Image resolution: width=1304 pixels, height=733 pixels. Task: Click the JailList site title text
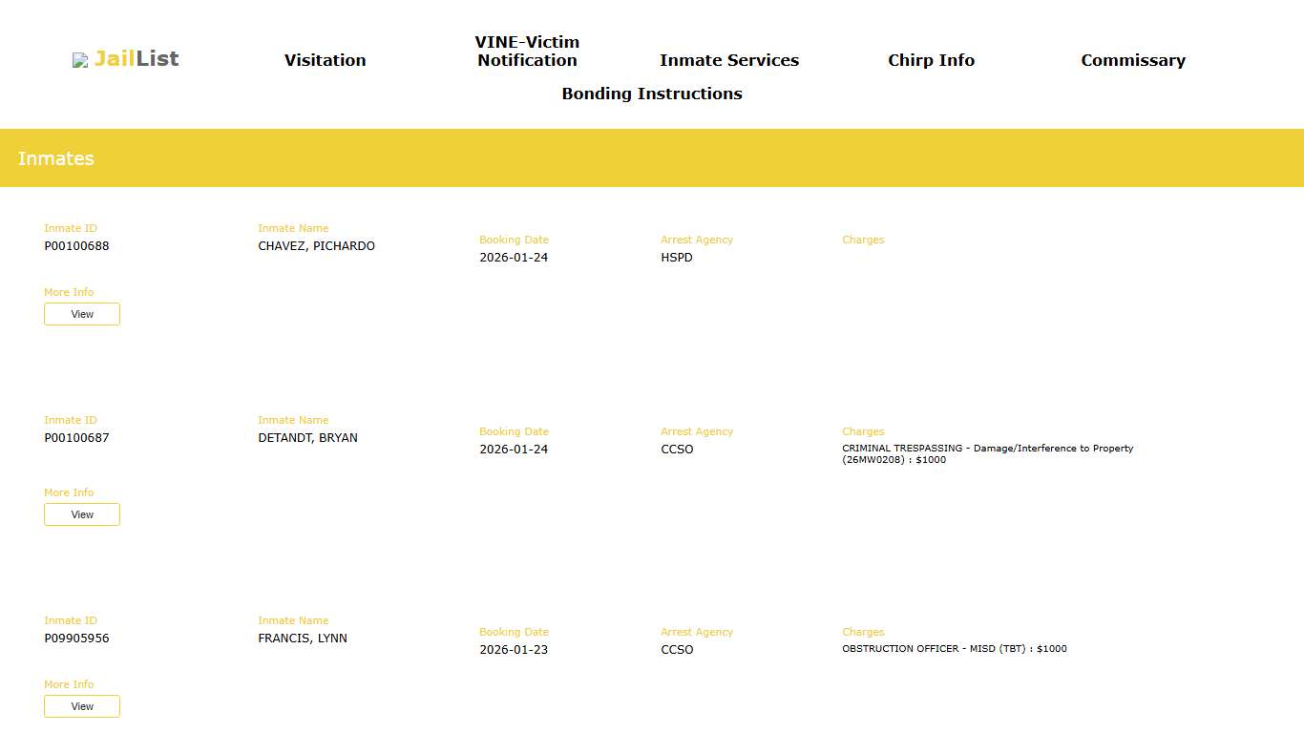pyautogui.click(x=137, y=59)
